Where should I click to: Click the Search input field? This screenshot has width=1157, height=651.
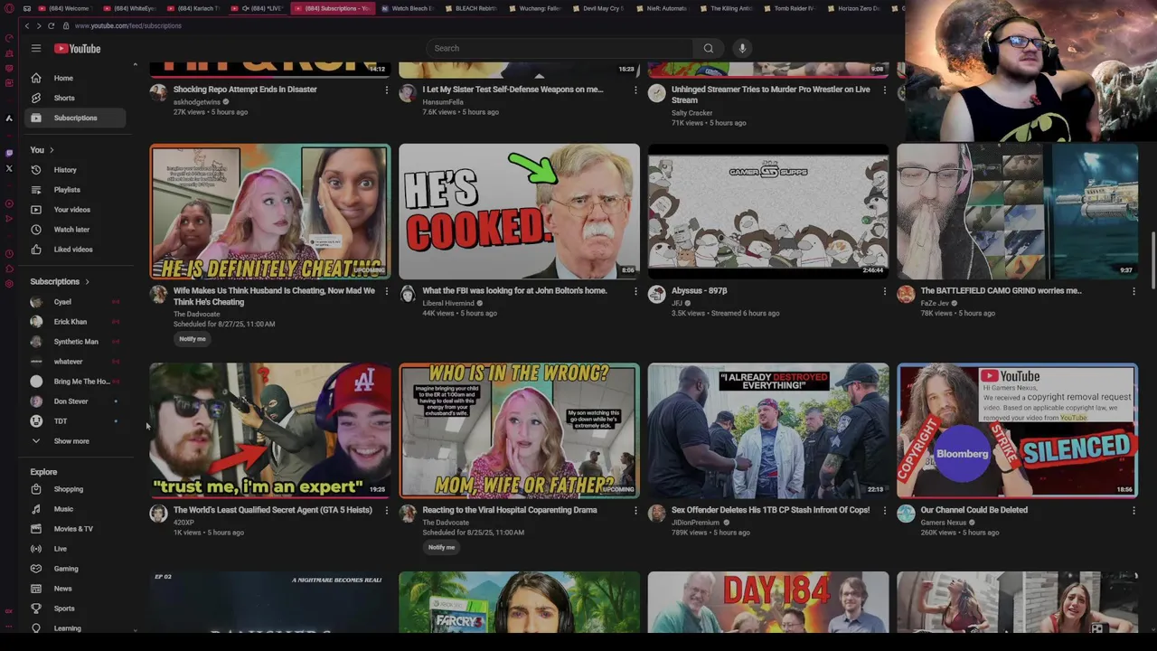[560, 48]
